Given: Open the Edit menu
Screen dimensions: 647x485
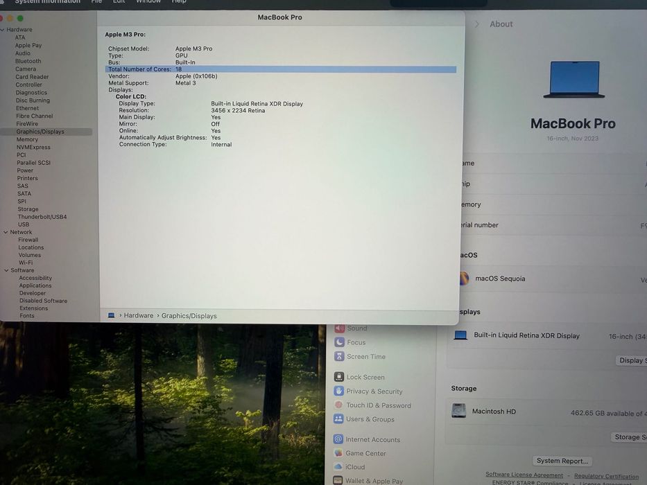Looking at the screenshot, I should 119,1.
